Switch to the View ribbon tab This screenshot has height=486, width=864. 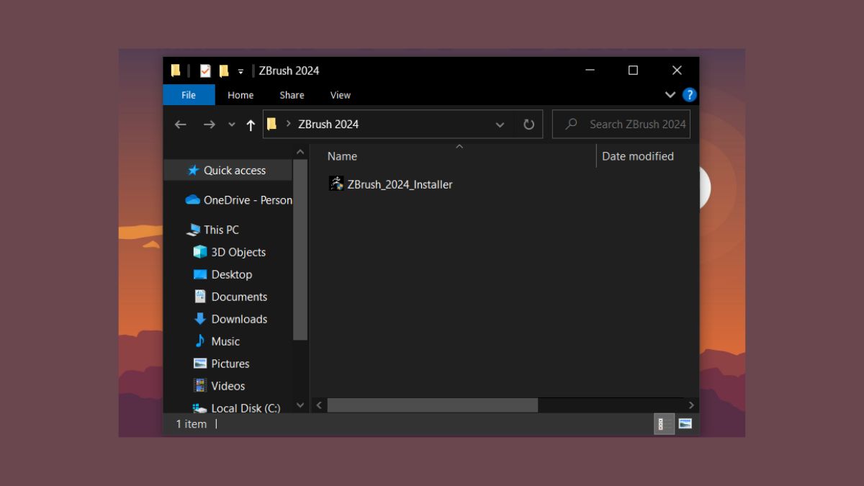[341, 95]
